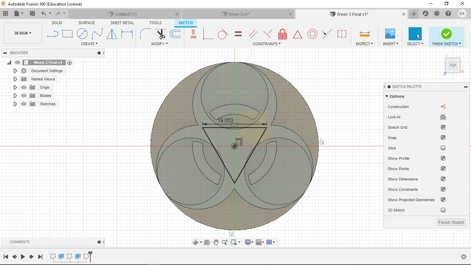Select the Pan hand tool

[x=216, y=242]
